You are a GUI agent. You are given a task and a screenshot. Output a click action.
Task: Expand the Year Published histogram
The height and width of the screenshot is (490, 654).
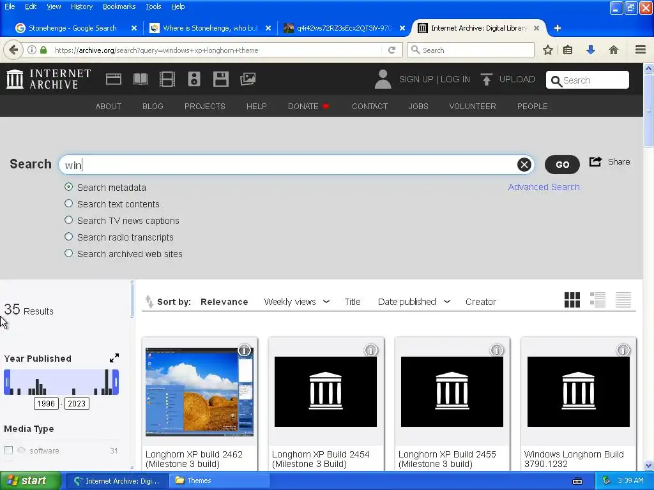(x=114, y=358)
